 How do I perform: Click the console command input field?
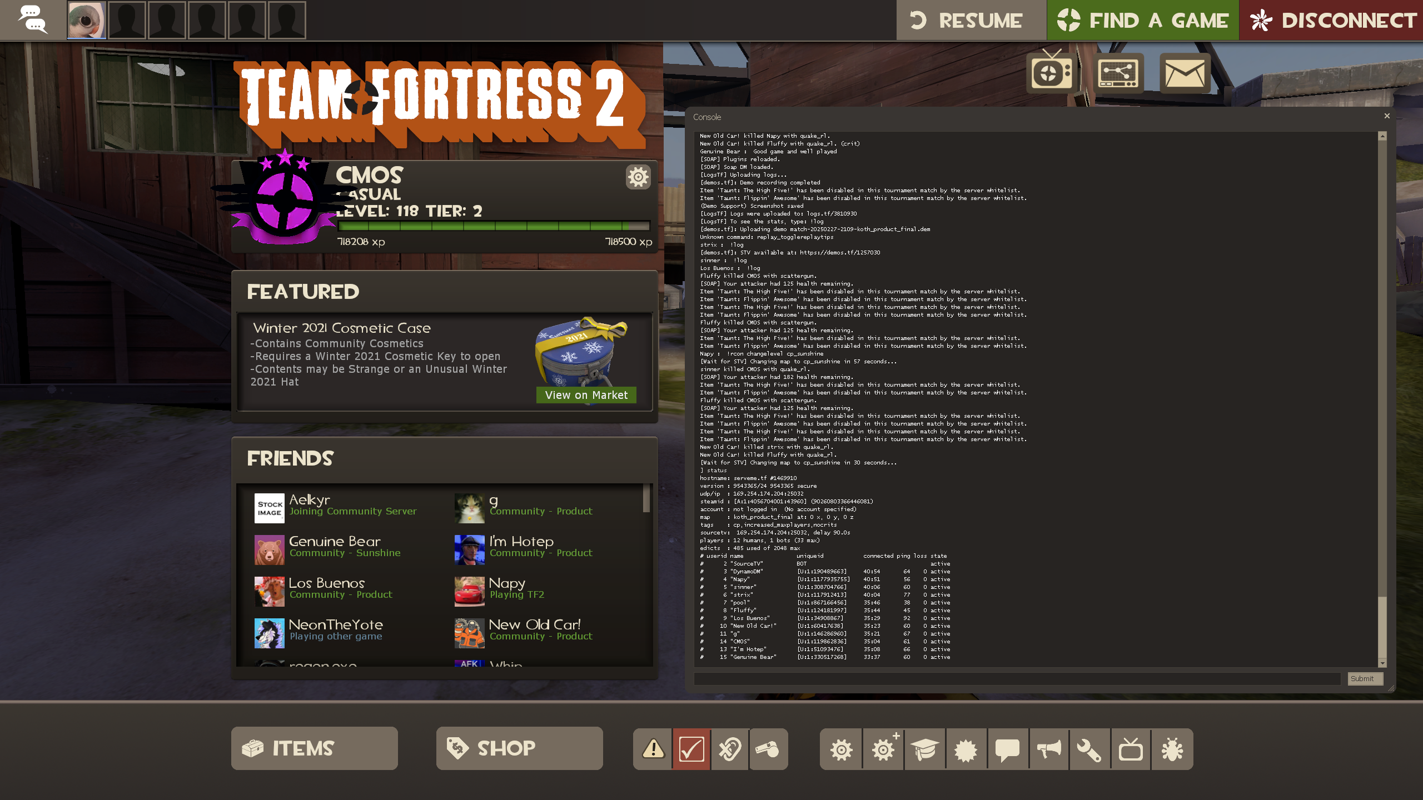point(1017,678)
